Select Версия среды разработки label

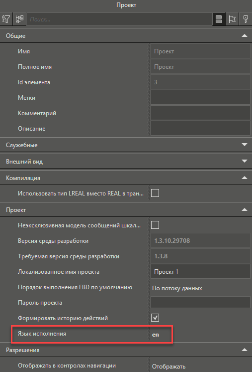(x=53, y=241)
